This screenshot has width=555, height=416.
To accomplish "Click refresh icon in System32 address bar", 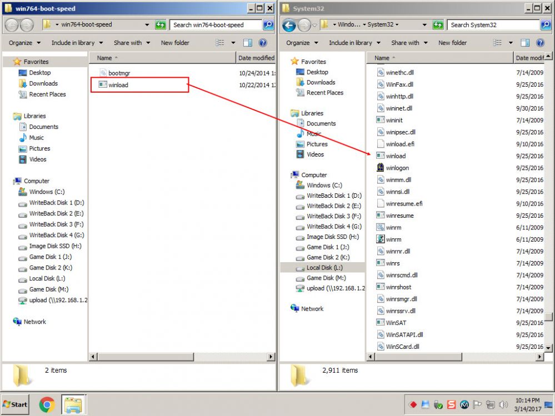I will 438,25.
